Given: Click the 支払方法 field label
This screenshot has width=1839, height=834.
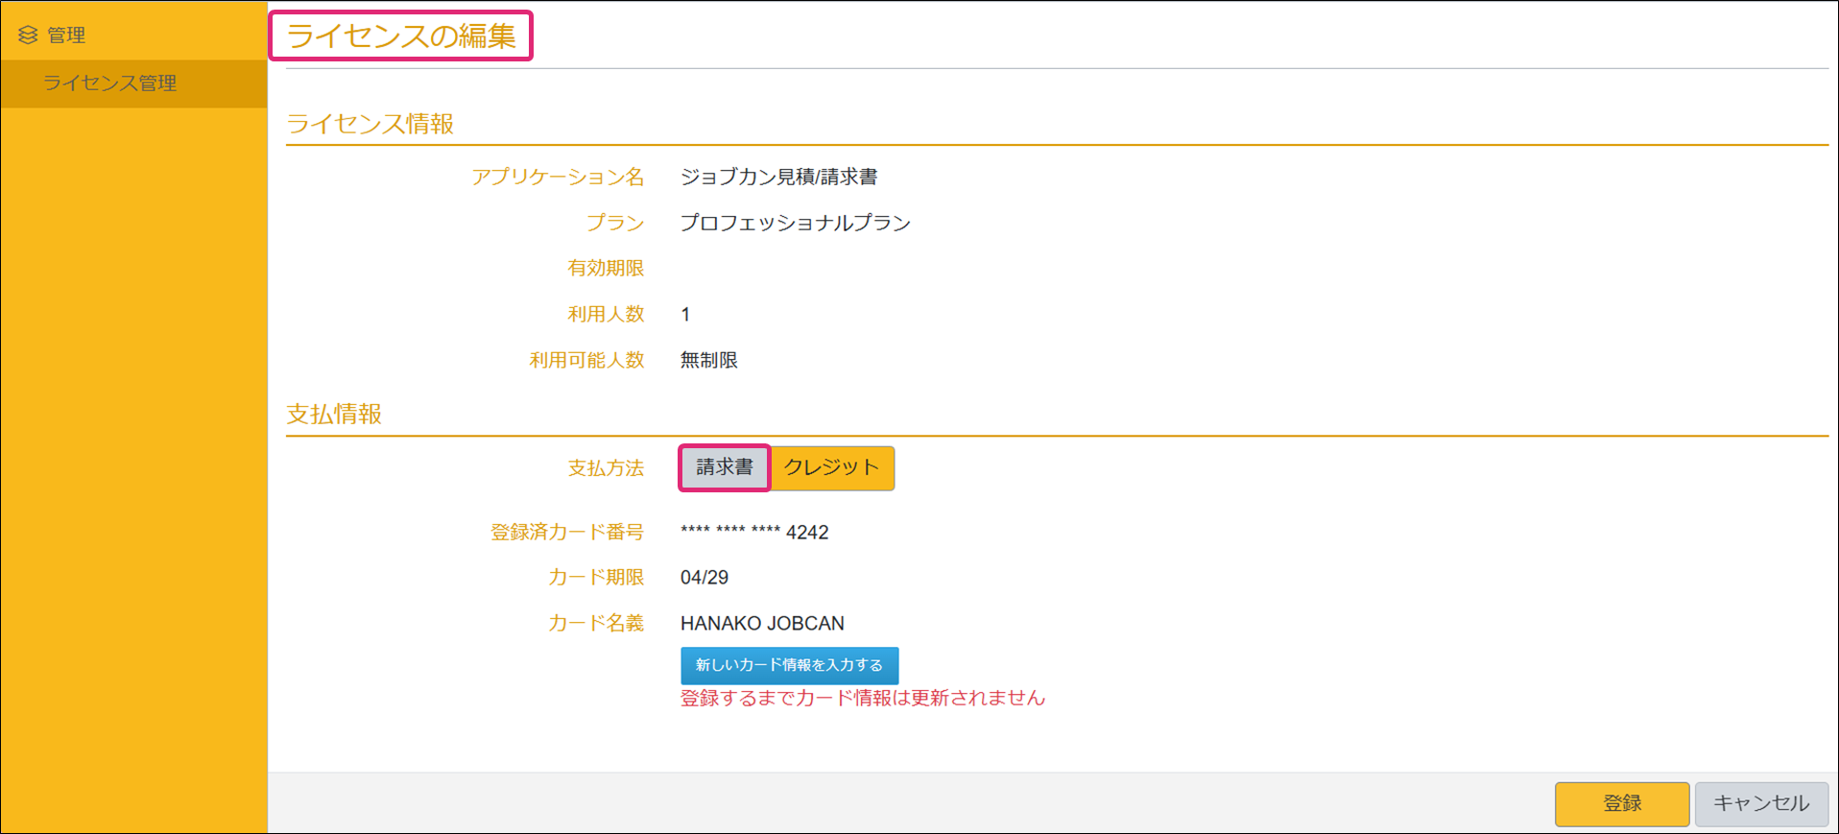Looking at the screenshot, I should [x=605, y=468].
